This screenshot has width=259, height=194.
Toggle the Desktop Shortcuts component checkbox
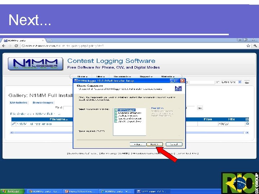pyautogui.click(x=116, y=115)
